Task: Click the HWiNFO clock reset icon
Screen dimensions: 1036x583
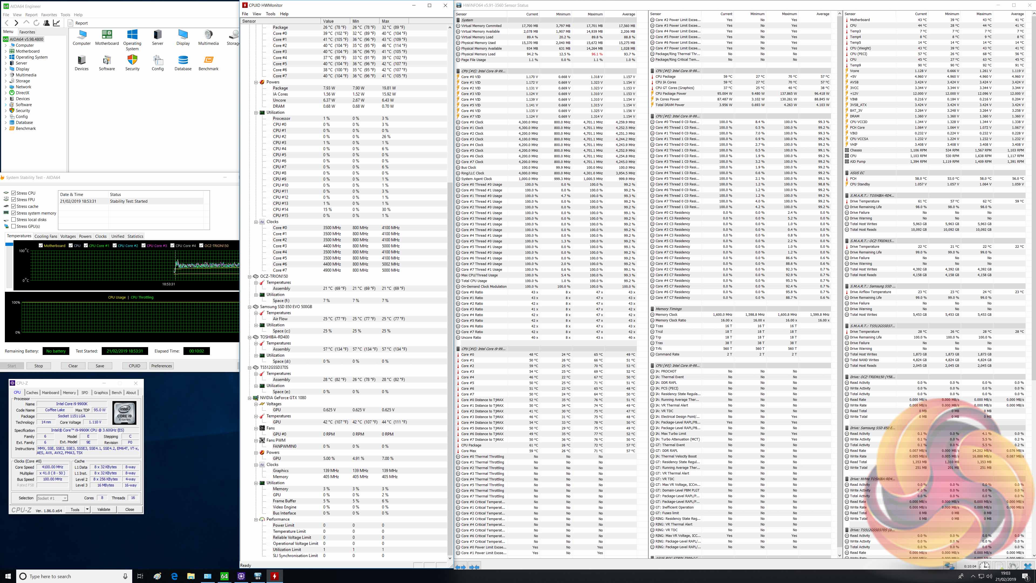Action: click(x=984, y=566)
